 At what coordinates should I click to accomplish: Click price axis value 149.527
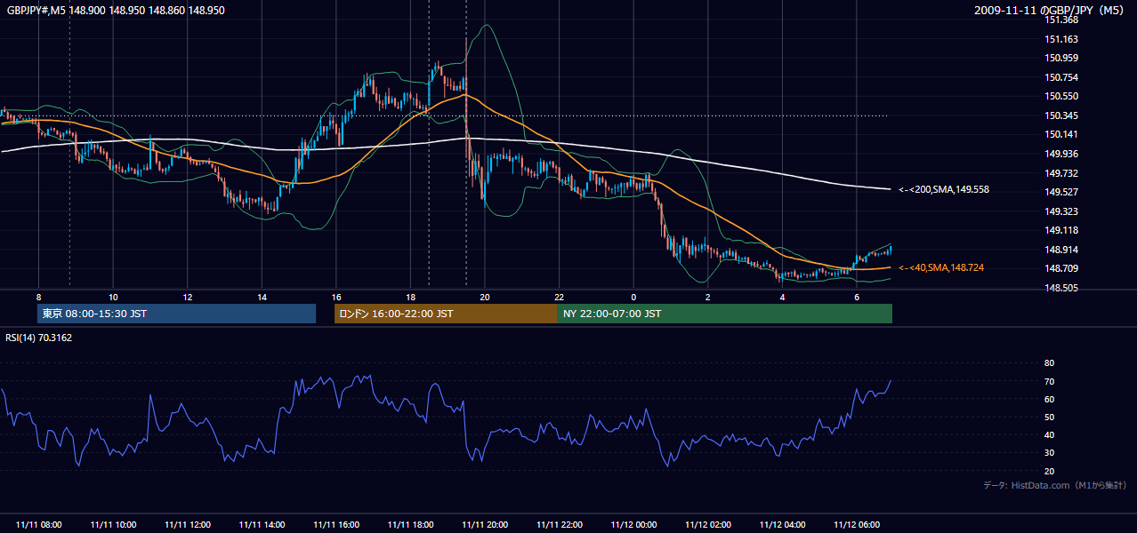[x=1062, y=192]
